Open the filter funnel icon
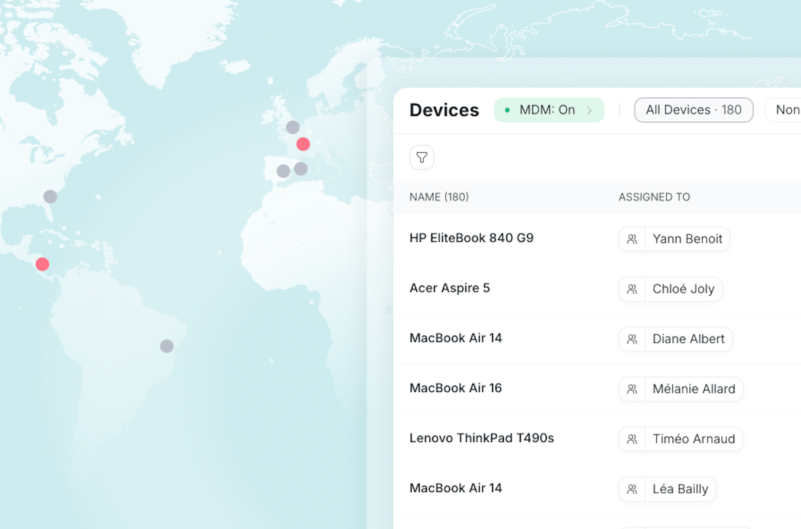801x529 pixels. click(421, 158)
